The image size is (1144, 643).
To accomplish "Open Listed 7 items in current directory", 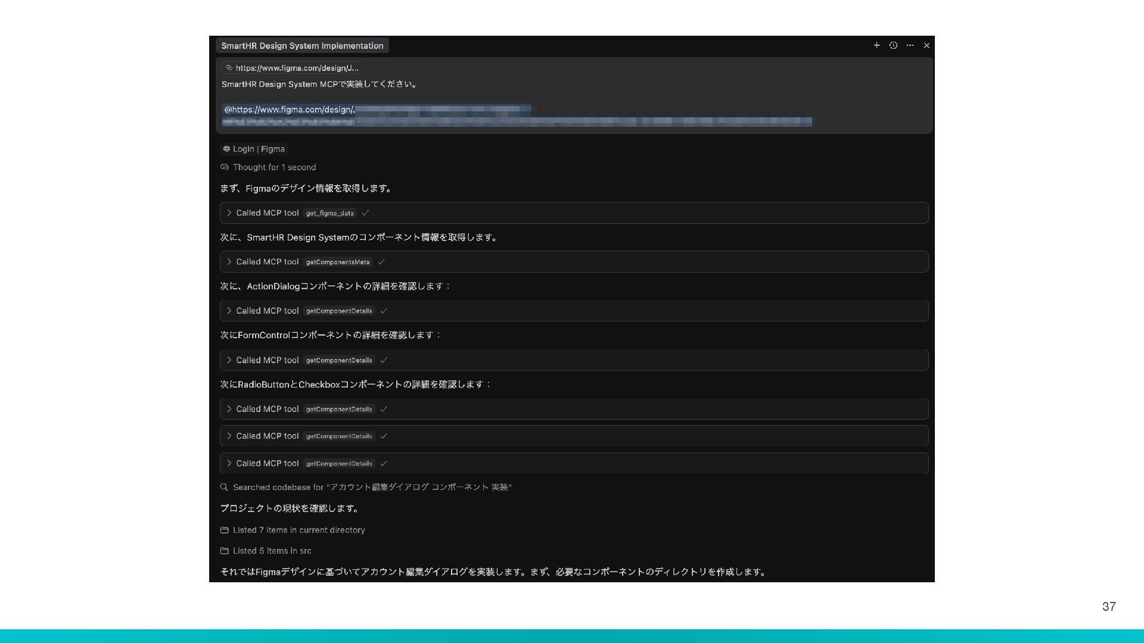I will [x=299, y=530].
